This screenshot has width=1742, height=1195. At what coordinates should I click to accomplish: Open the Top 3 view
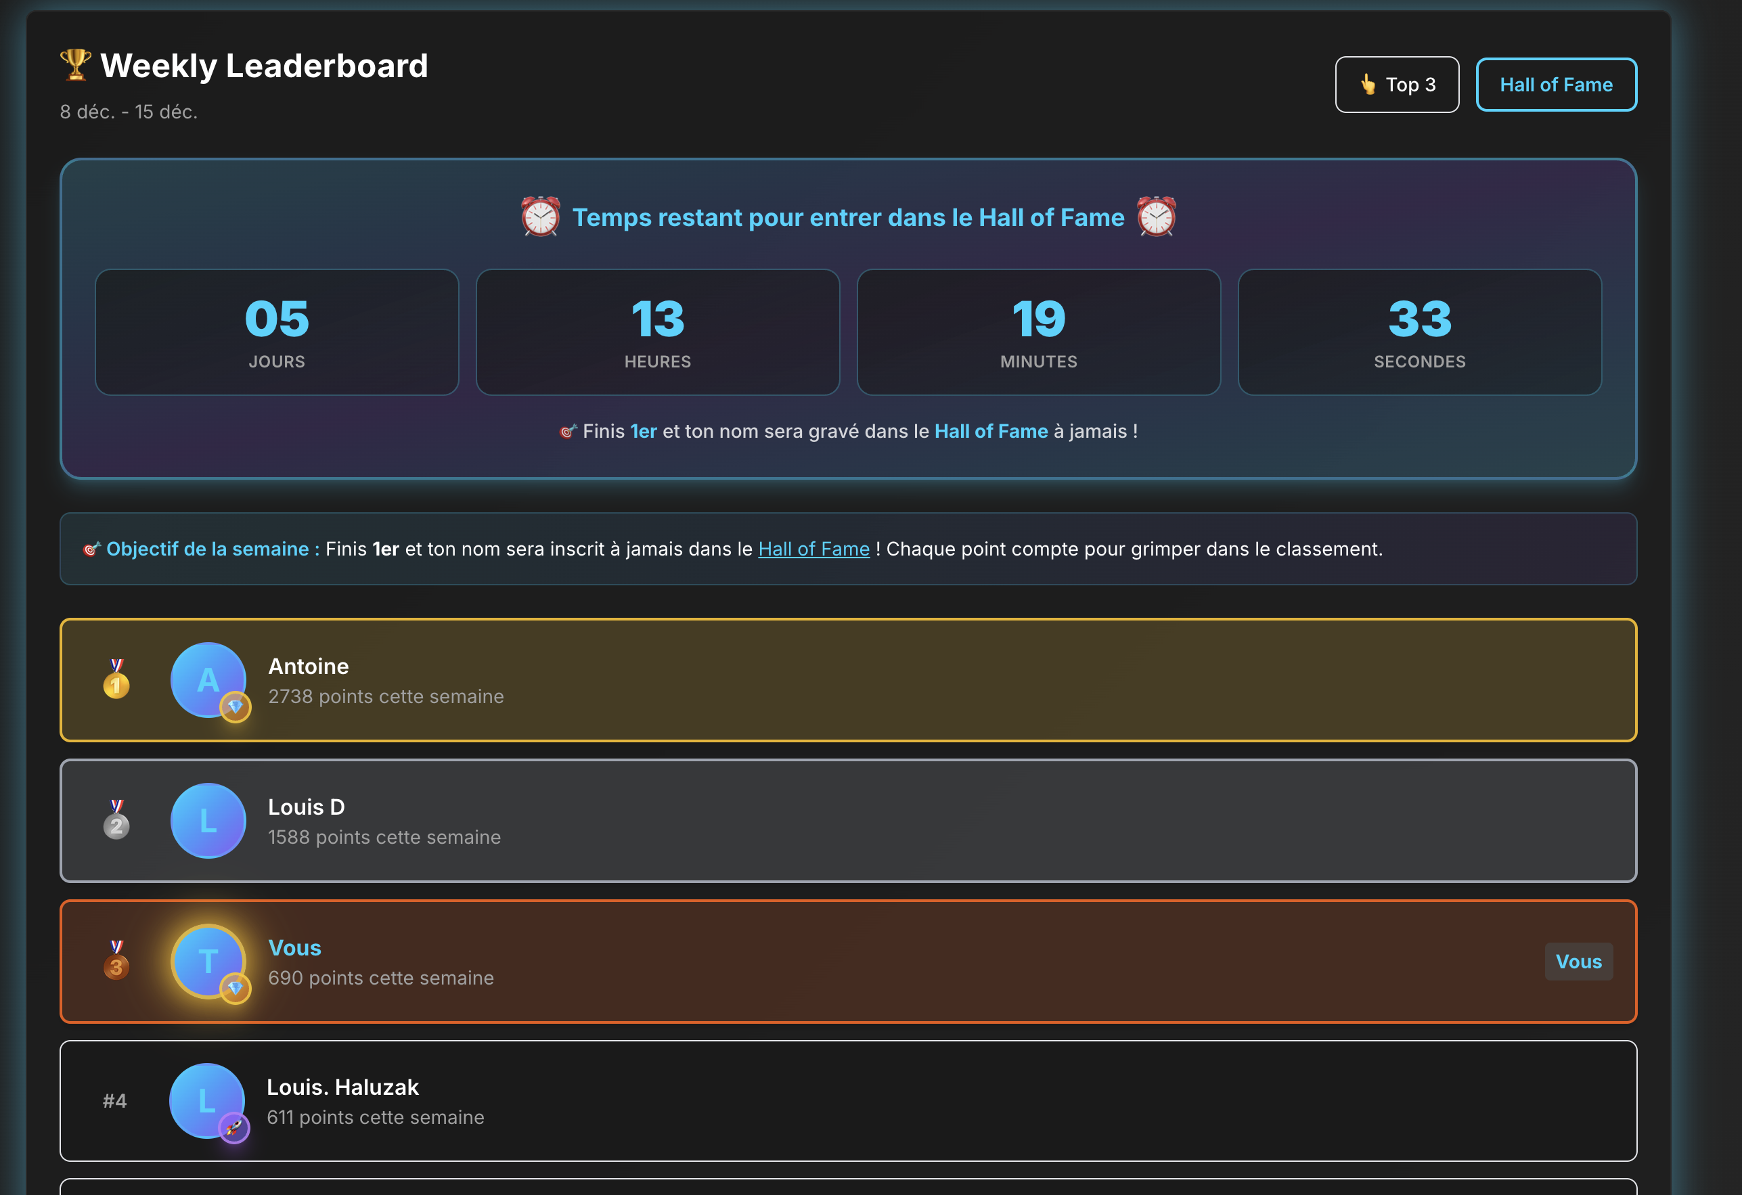[x=1396, y=84]
